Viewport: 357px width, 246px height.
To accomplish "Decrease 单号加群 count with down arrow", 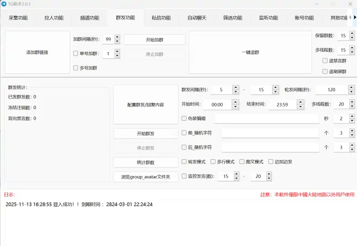I will pyautogui.click(x=117, y=56).
